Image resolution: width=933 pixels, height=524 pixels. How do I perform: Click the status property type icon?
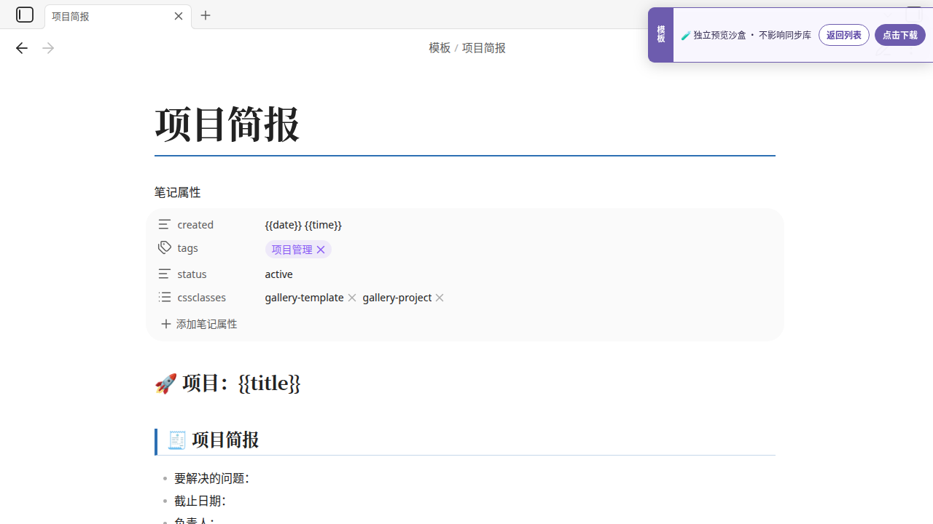point(165,274)
